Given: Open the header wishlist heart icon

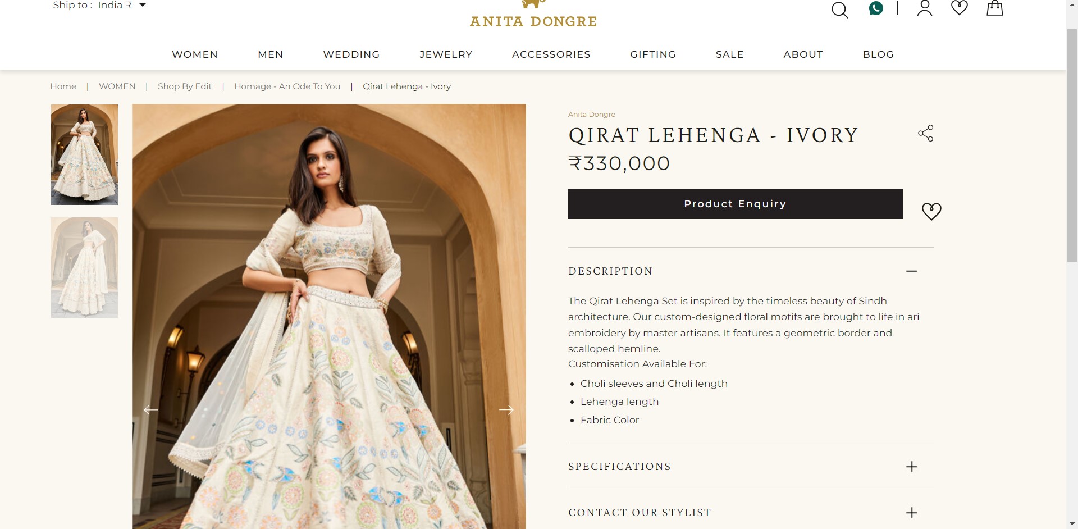Looking at the screenshot, I should (960, 8).
